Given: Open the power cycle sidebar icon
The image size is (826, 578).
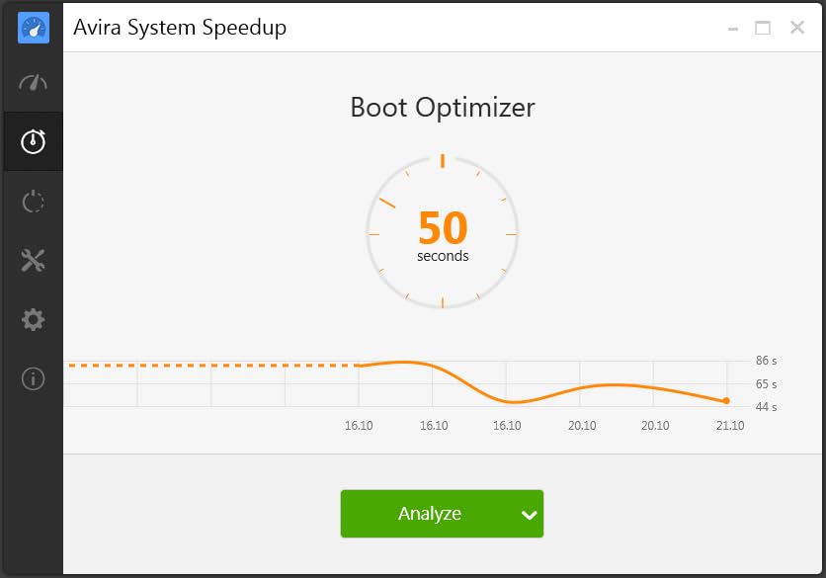Looking at the screenshot, I should point(33,202).
